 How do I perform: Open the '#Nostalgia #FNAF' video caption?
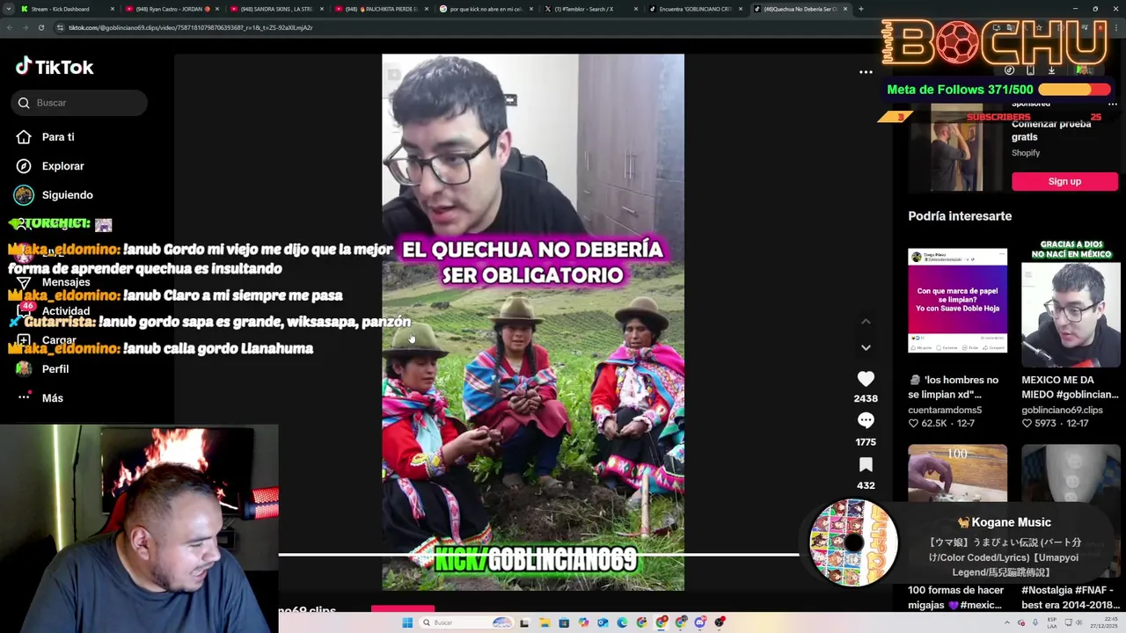pos(1068,597)
